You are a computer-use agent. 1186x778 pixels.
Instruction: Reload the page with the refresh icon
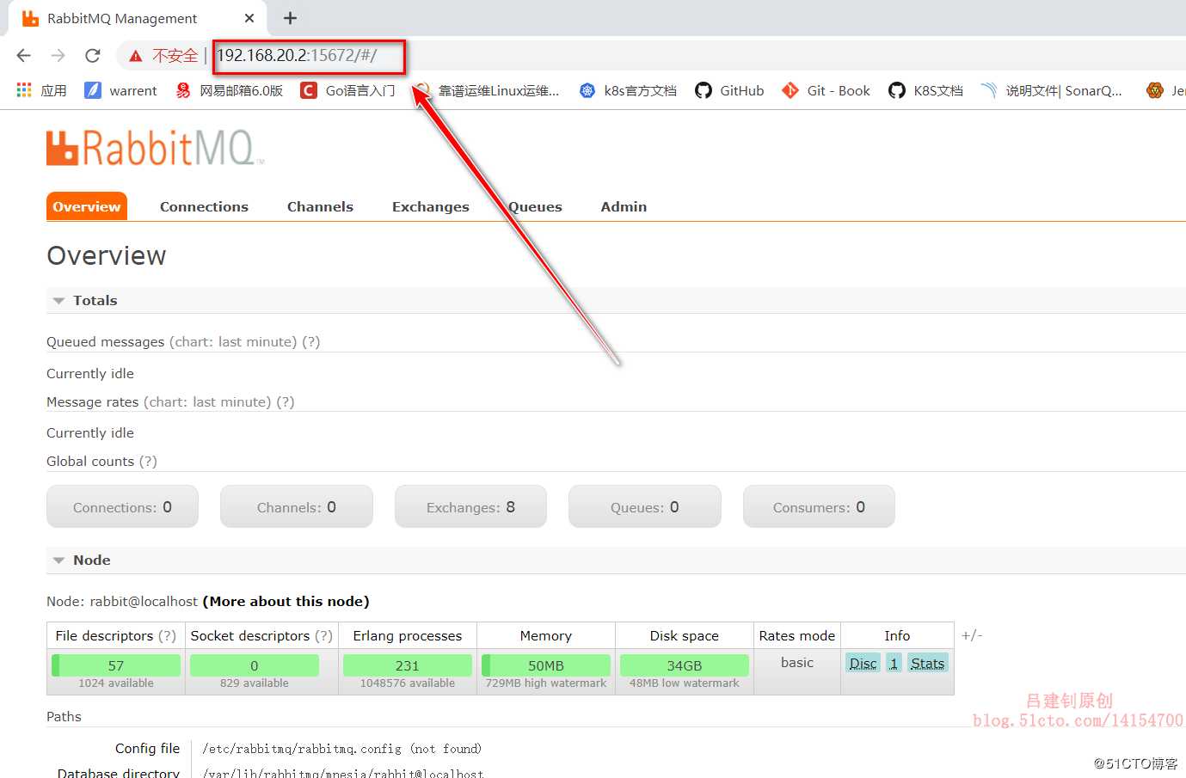pos(93,56)
